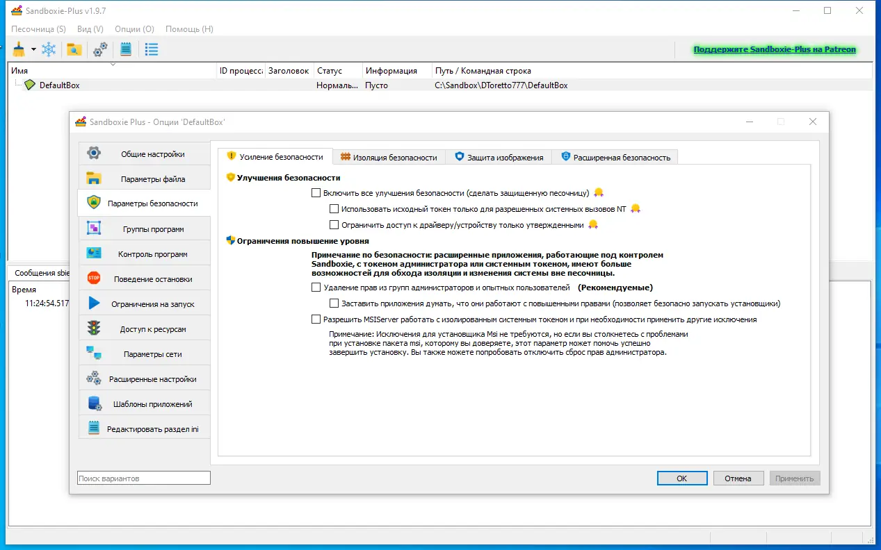Switch to 'Защита изображения' tab
Viewport: 881px width, 550px height.
[499, 158]
